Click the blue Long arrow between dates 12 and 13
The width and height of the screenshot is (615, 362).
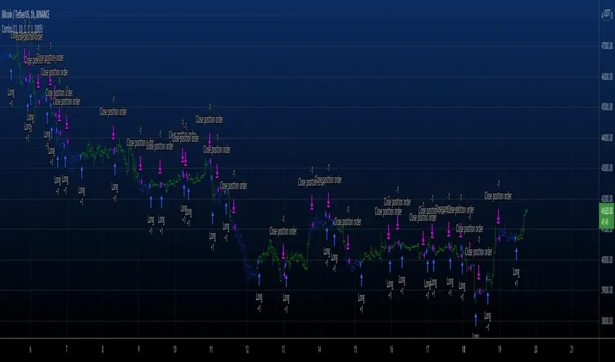259,280
